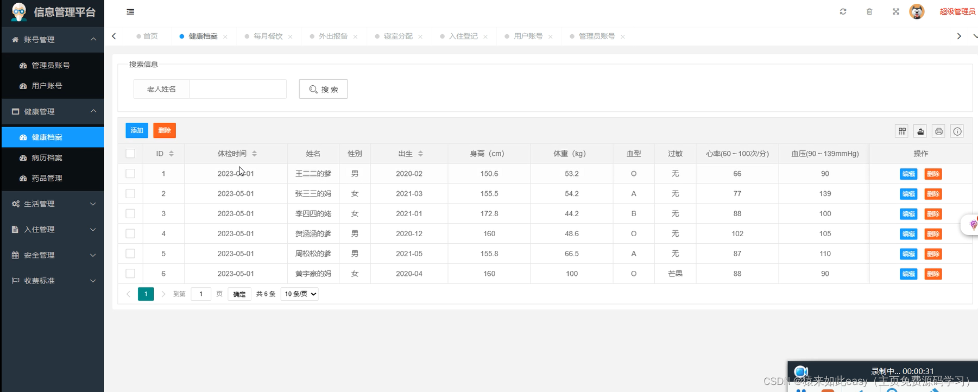Click the current page 1 button
Viewport: 978px width, 392px height.
[146, 294]
